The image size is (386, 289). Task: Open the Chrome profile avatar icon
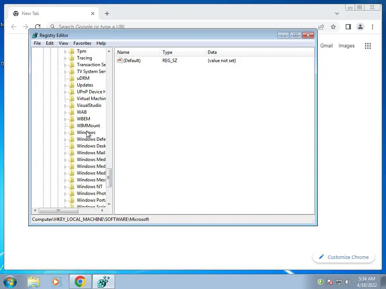pyautogui.click(x=360, y=27)
